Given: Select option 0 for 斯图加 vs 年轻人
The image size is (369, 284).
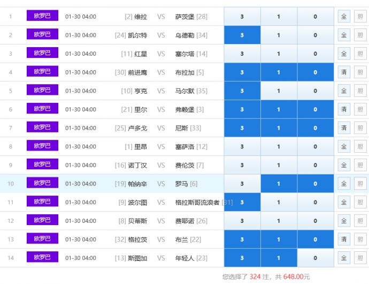Looking at the screenshot, I should click(315, 258).
